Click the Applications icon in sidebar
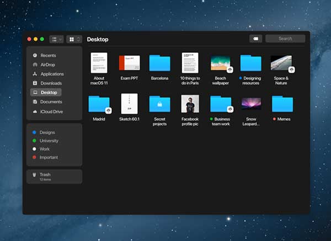Image resolution: width=331 pixels, height=241 pixels. pos(35,74)
